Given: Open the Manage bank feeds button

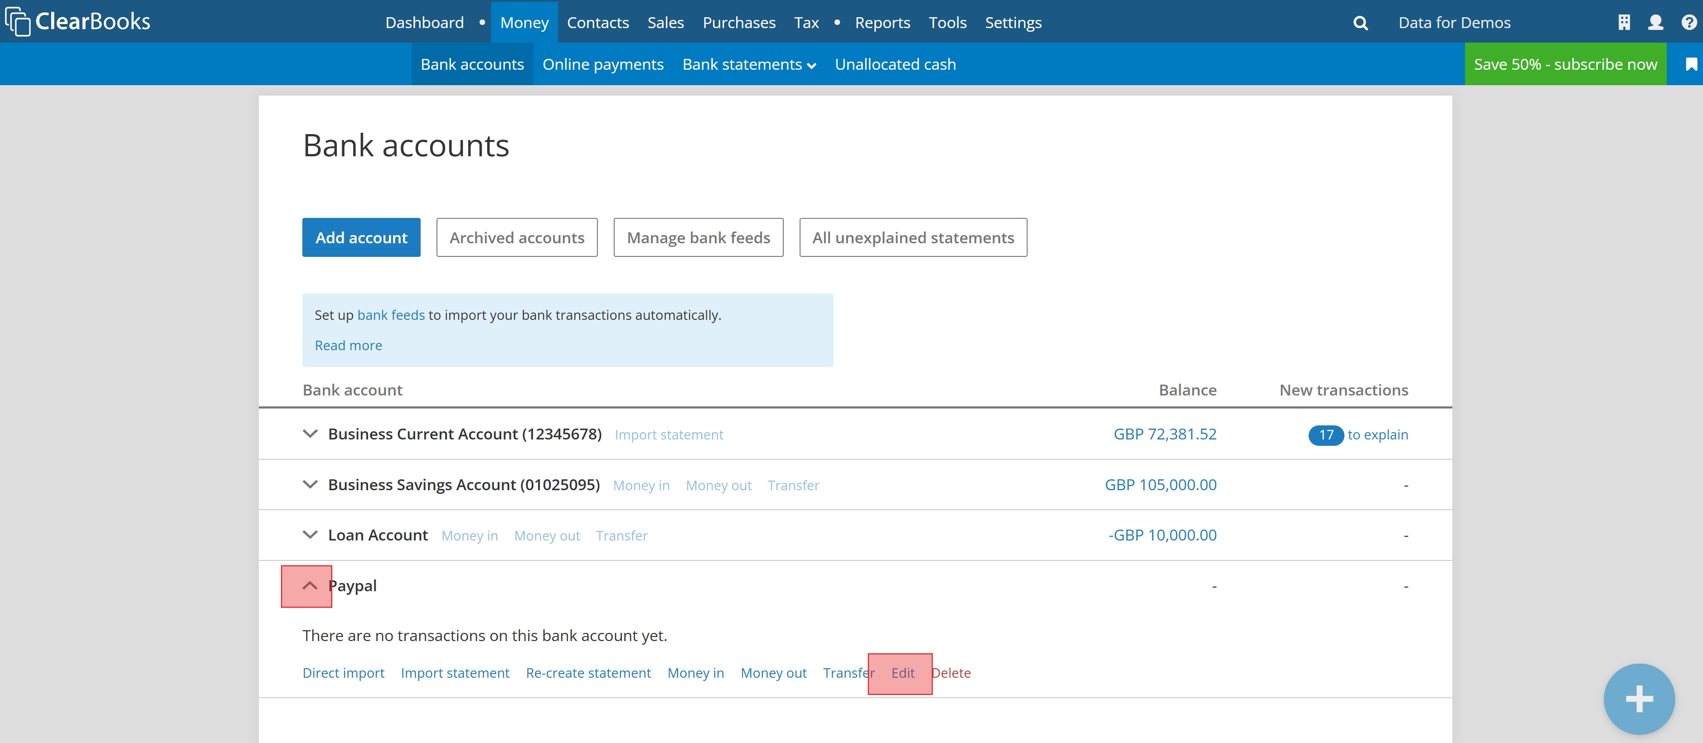Looking at the screenshot, I should 698,237.
